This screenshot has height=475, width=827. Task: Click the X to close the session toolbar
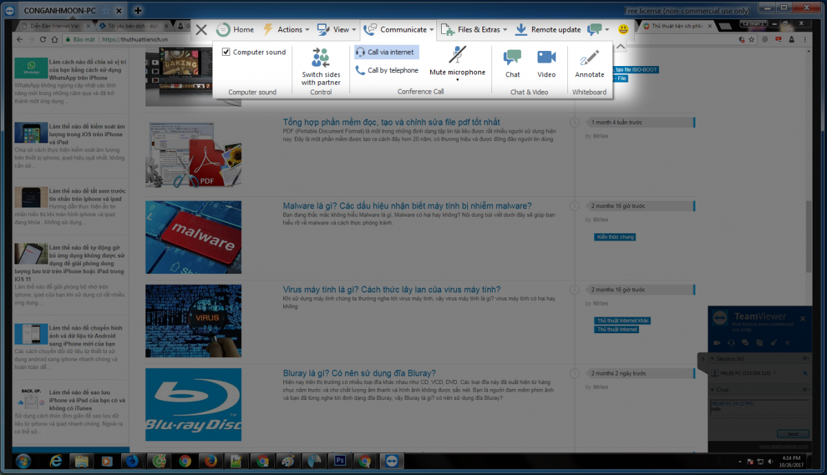click(201, 30)
